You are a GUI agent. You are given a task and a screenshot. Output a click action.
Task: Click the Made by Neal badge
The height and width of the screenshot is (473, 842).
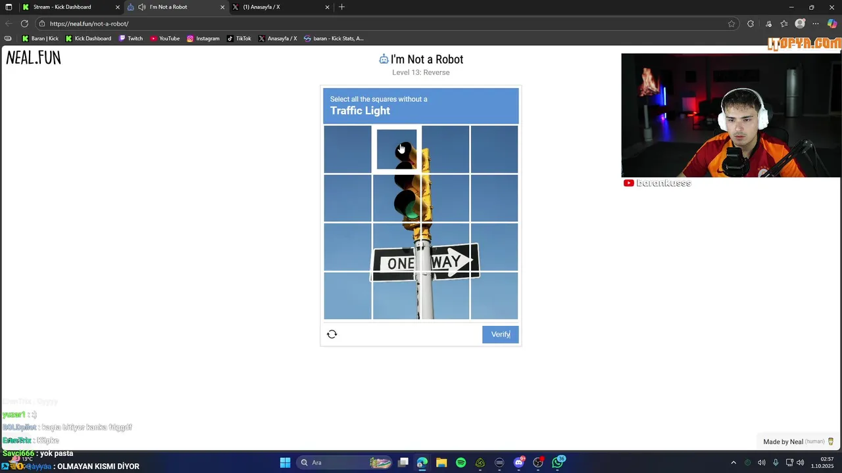tap(799, 441)
